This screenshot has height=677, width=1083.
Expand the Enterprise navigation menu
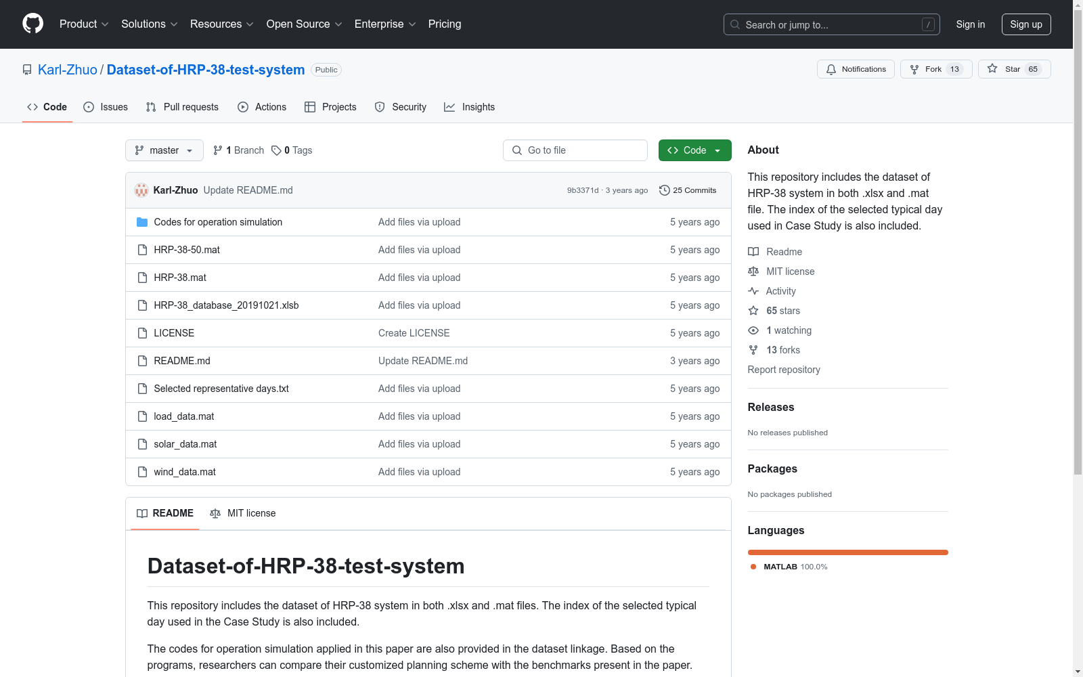tap(384, 24)
